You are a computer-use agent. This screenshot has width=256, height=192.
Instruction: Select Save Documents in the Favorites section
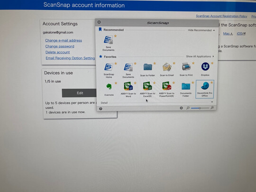[x=128, y=67]
